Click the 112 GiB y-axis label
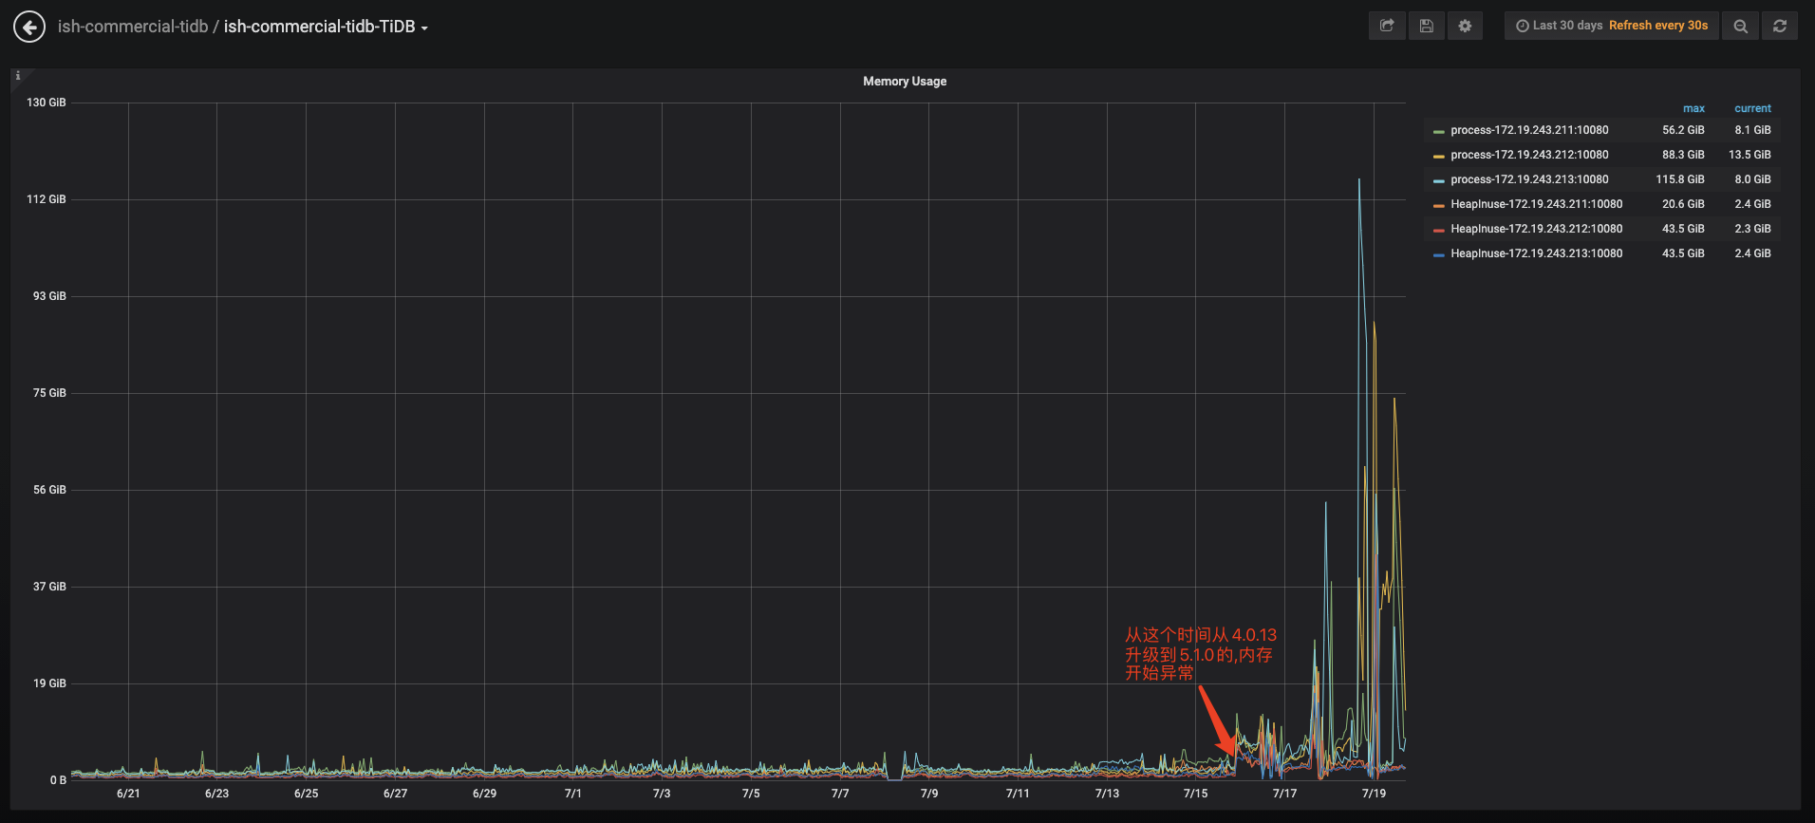 47,199
